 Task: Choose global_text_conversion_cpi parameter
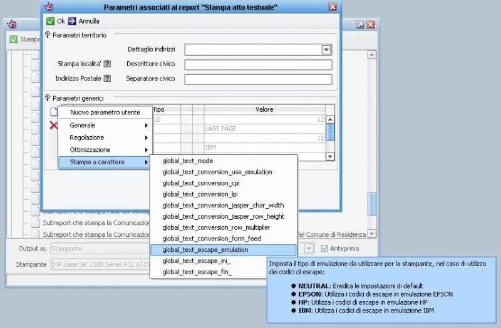(x=224, y=183)
